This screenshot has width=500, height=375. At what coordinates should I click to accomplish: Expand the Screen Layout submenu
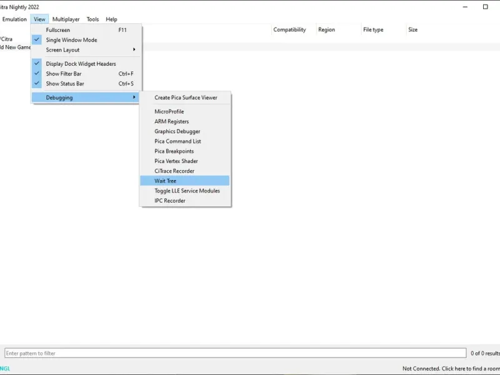pos(86,50)
